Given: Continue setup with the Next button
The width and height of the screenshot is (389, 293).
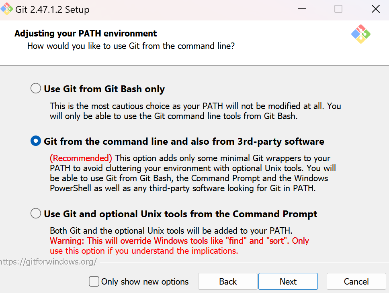Looking at the screenshot, I should (x=288, y=281).
